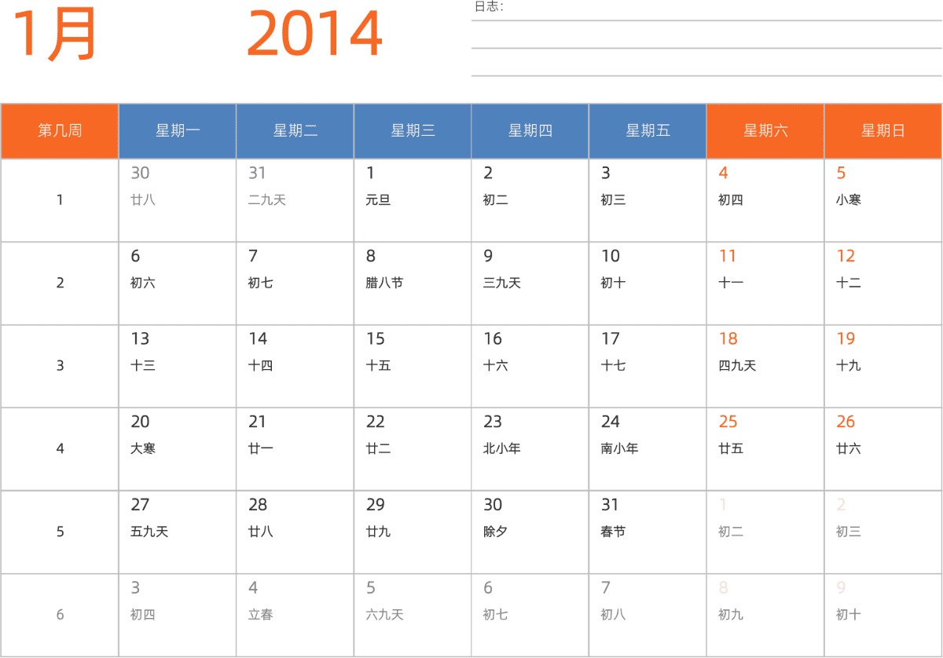Select January 1 元旦 cell
Image resolution: width=943 pixels, height=658 pixels.
coord(413,200)
